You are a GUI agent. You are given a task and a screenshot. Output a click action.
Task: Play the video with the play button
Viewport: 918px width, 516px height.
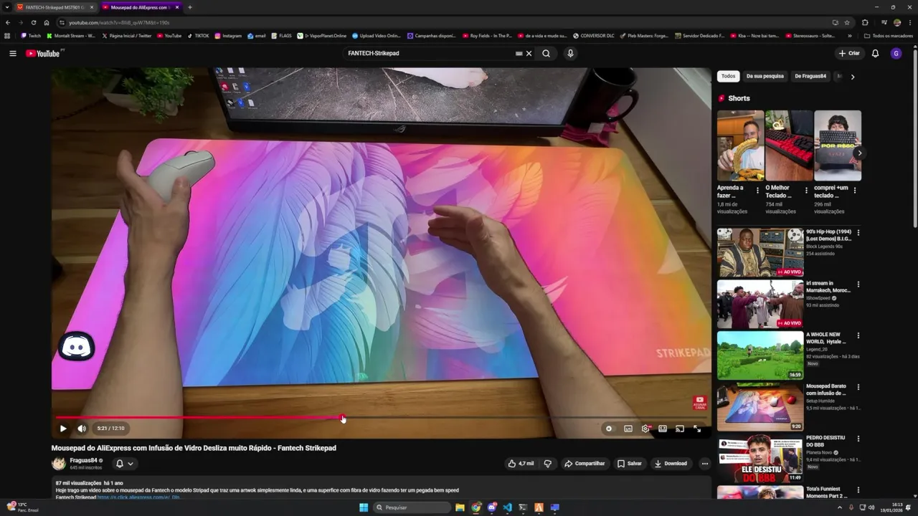(x=63, y=429)
